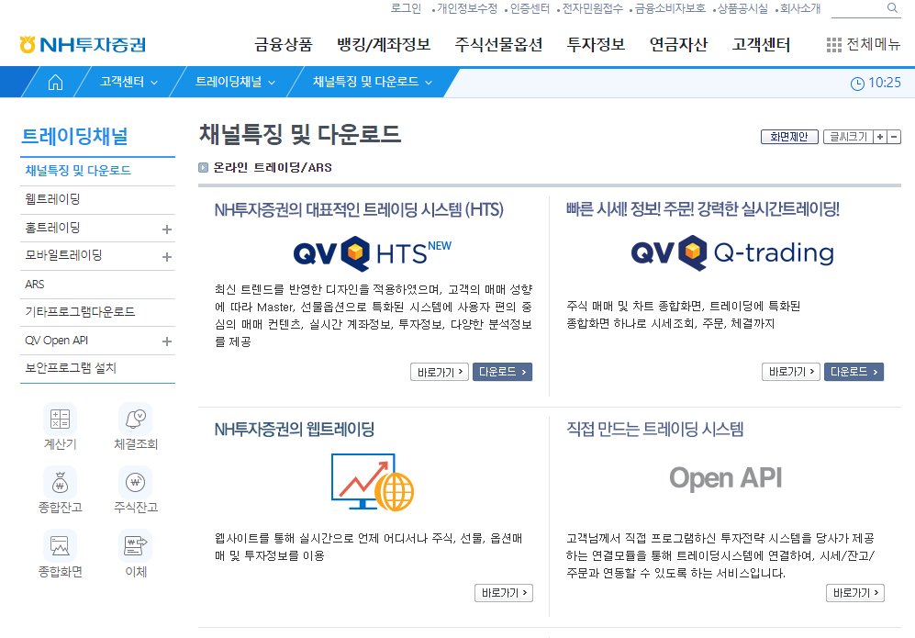
Task: Click the 금융소비자보호 link
Action: (x=670, y=8)
